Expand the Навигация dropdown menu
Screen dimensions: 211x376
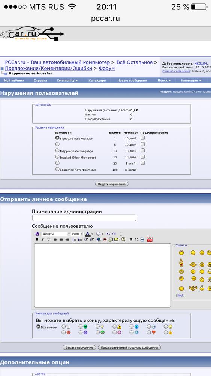pos(191,80)
